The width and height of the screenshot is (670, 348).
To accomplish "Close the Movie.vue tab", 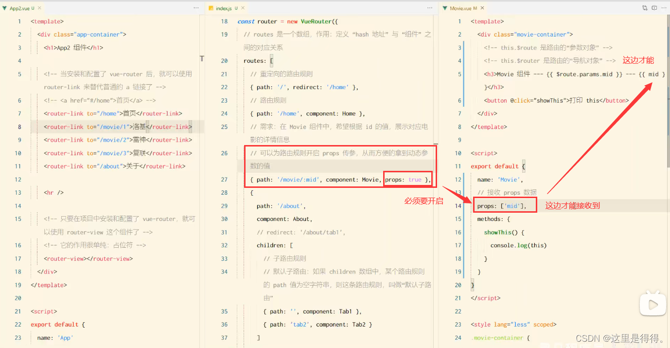I will click(x=482, y=8).
